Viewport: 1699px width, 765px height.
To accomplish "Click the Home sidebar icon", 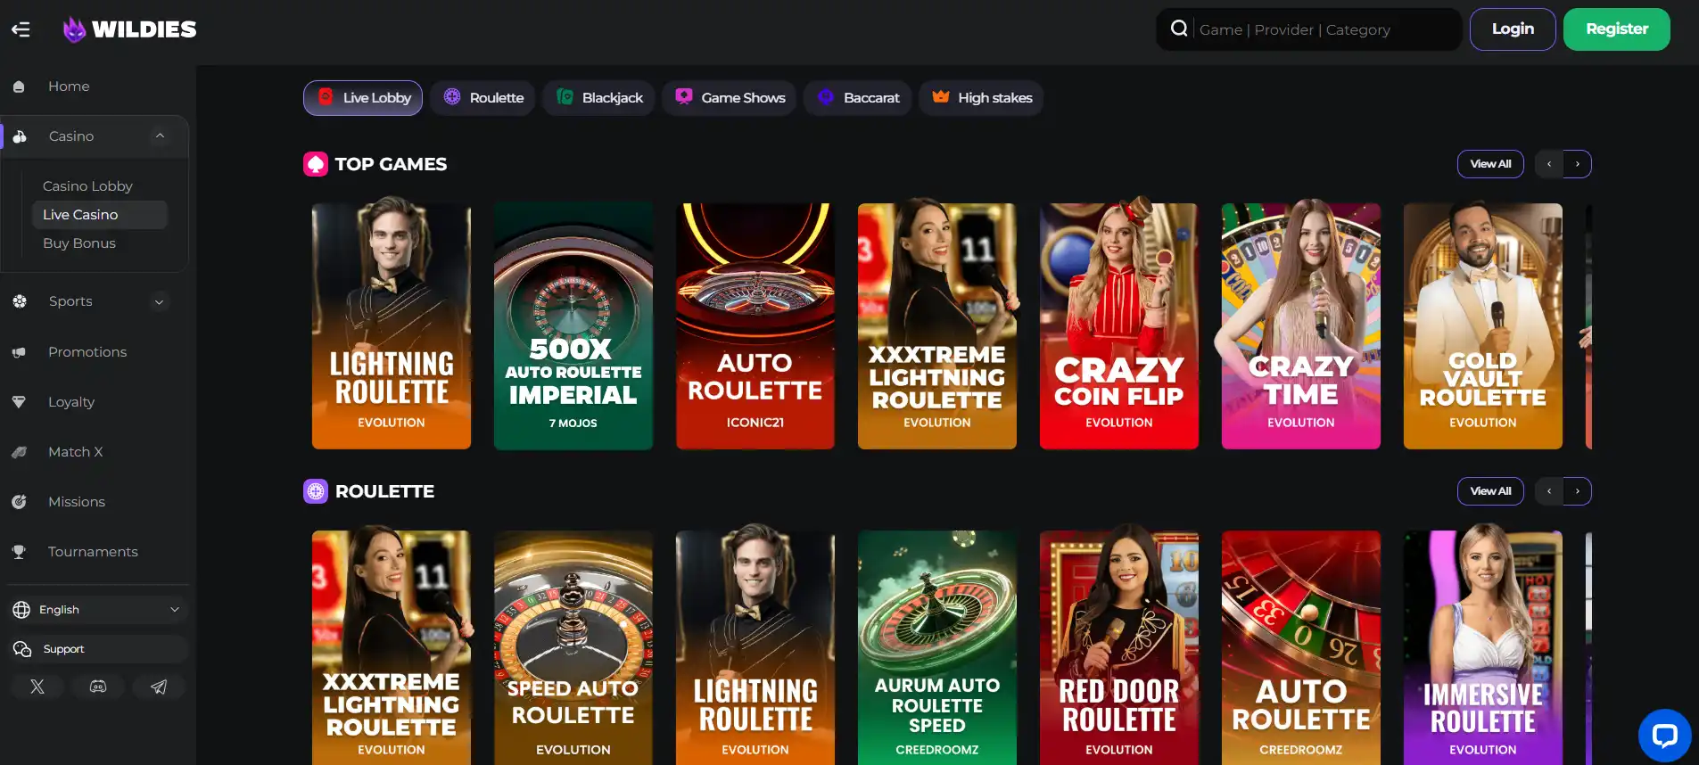I will point(19,86).
